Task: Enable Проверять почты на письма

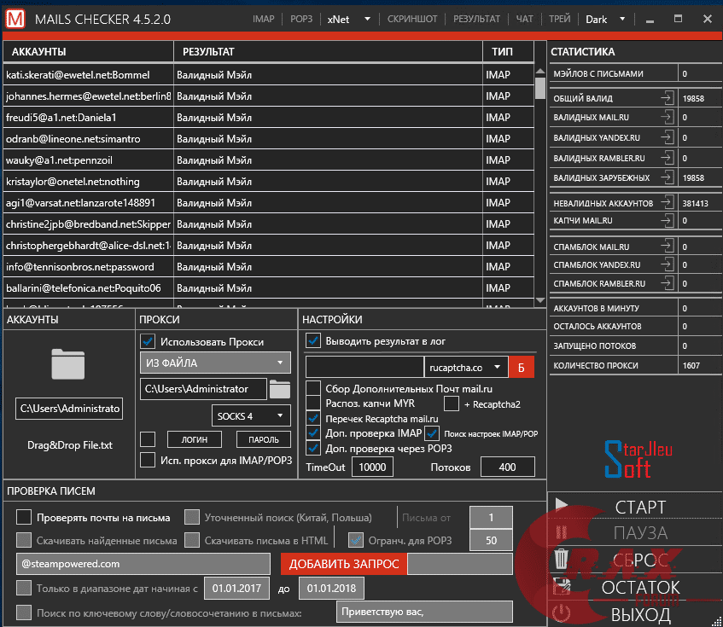Action: pyautogui.click(x=23, y=516)
